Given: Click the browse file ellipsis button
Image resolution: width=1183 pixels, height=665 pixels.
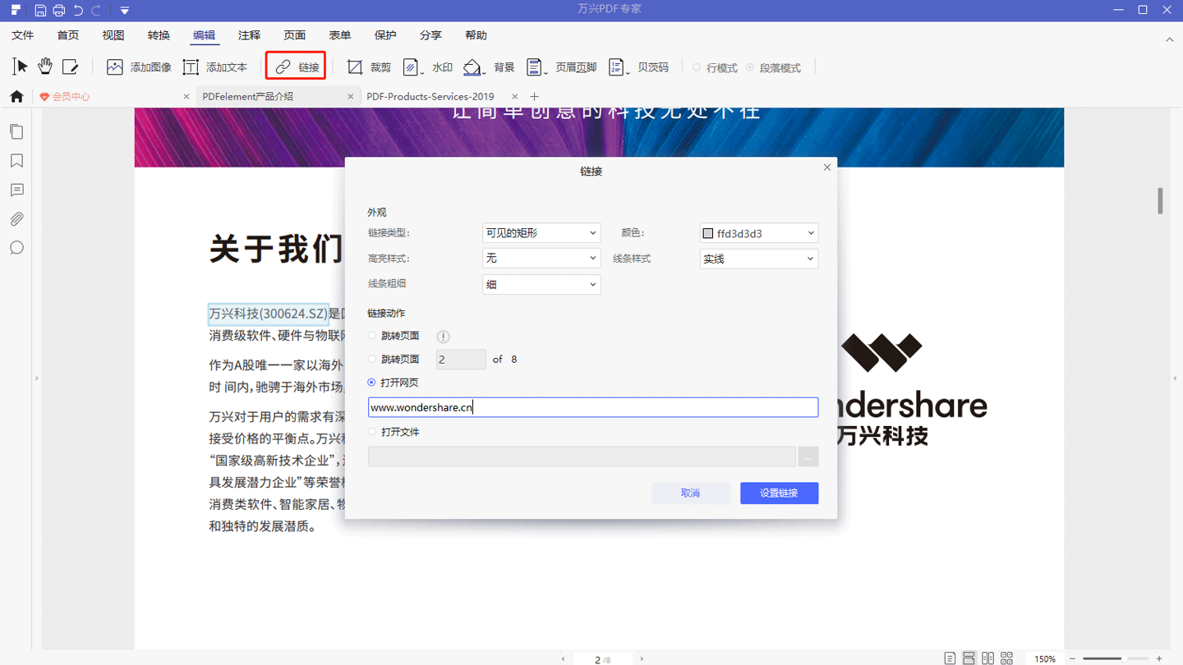Looking at the screenshot, I should (808, 456).
